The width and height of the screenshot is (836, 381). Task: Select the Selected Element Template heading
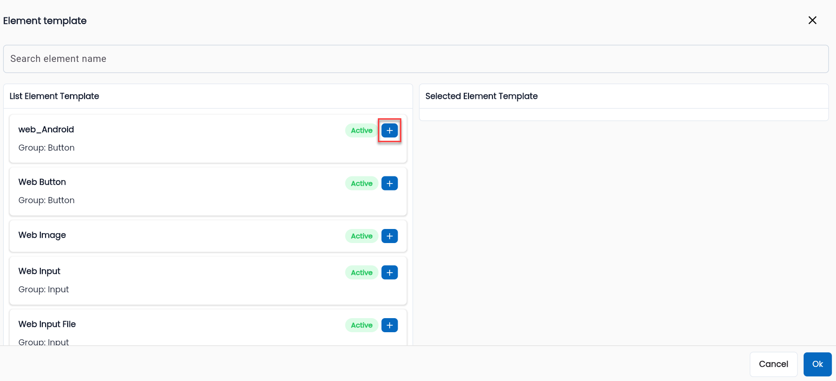click(x=482, y=96)
